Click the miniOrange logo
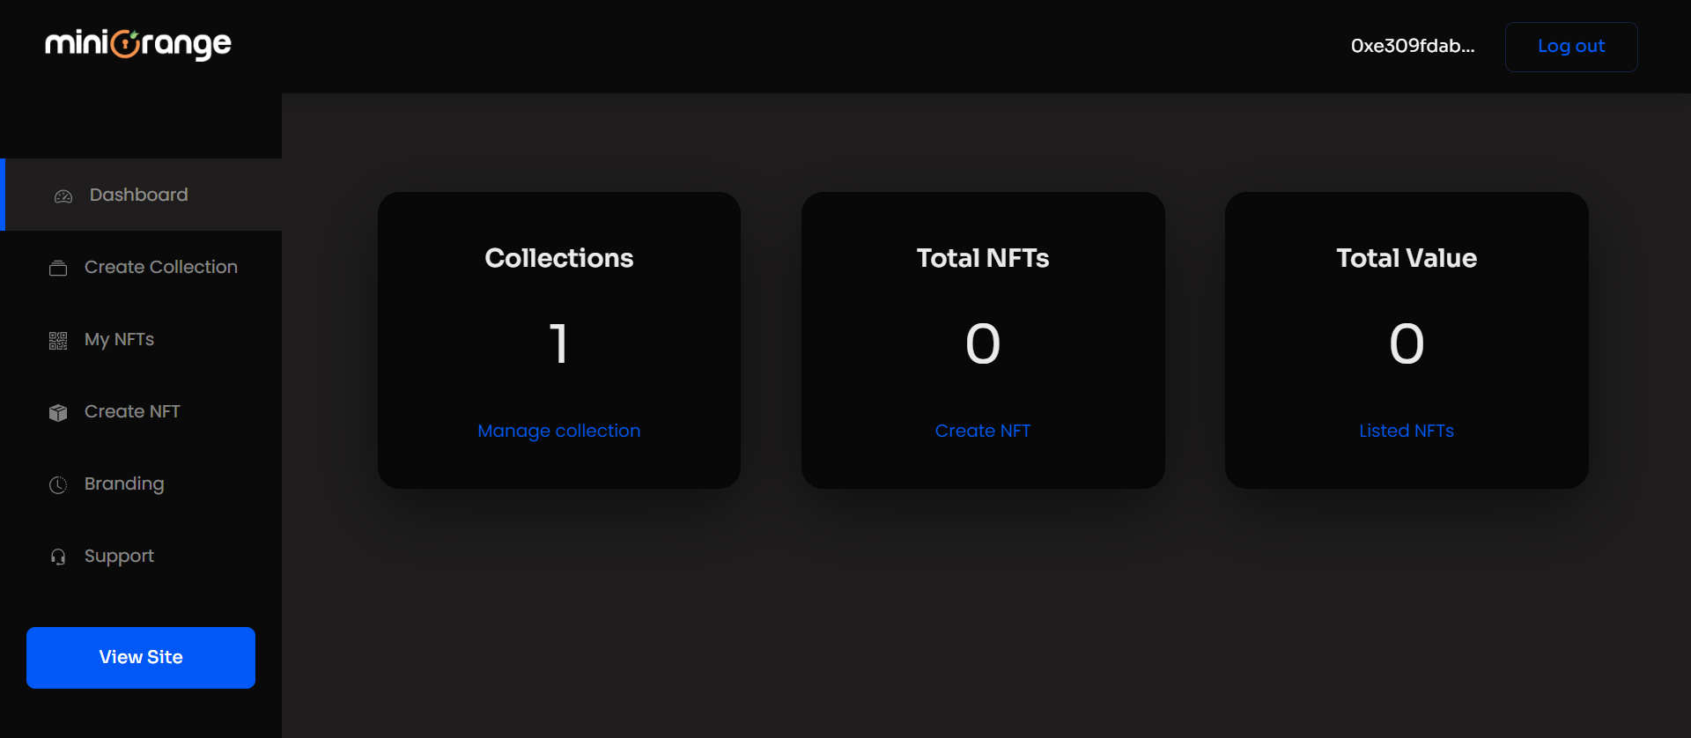The height and width of the screenshot is (738, 1691). 138,44
